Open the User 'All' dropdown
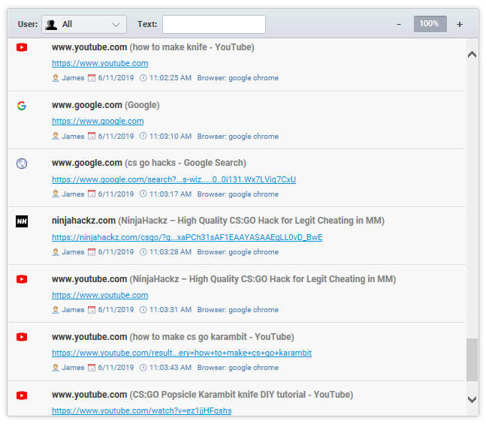 [x=84, y=24]
